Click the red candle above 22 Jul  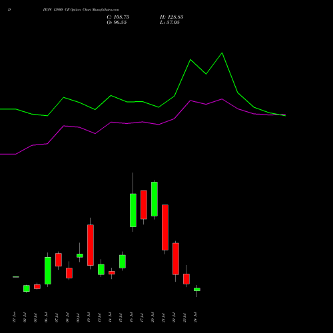tap(176, 259)
